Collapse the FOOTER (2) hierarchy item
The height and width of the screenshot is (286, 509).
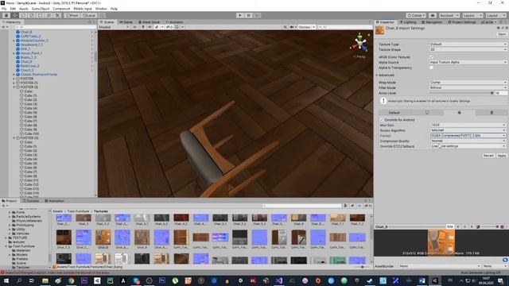14,87
